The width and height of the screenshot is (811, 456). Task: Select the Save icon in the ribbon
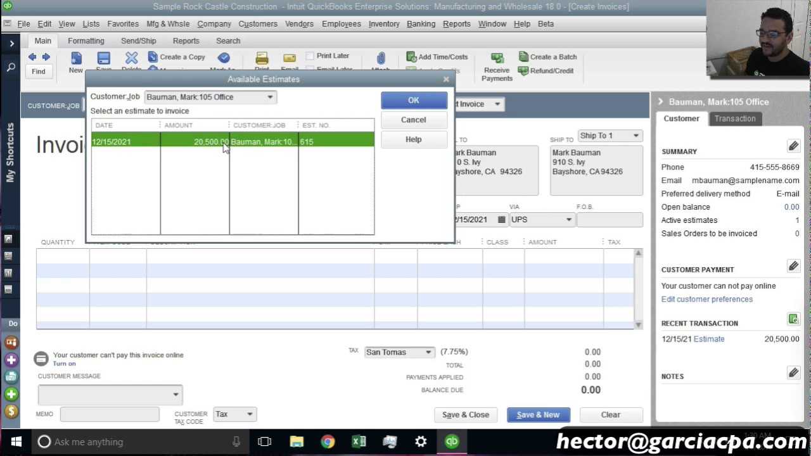[x=103, y=58]
